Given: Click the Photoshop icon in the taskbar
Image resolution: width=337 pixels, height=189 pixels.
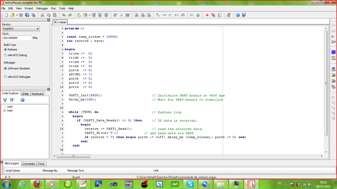Looking at the screenshot, I should [x=98, y=184].
